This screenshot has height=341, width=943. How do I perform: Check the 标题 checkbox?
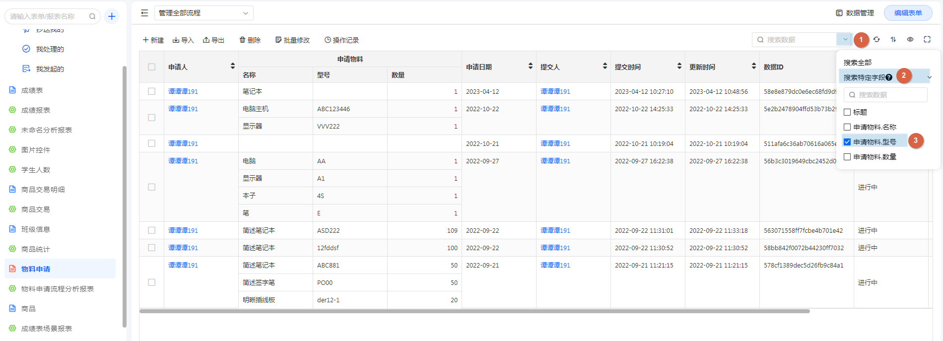click(x=847, y=112)
